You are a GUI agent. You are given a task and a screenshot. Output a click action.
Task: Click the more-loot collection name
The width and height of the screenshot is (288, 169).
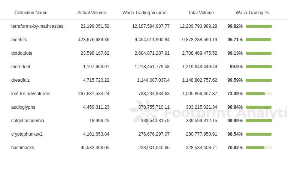pyautogui.click(x=21, y=67)
